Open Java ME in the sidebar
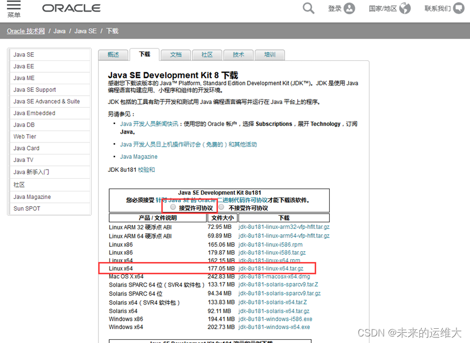Image resolution: width=470 pixels, height=343 pixels. pos(49,78)
